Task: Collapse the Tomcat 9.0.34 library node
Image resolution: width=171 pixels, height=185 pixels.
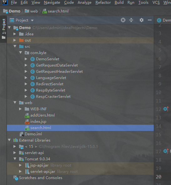Action: pyautogui.click(x=15, y=159)
